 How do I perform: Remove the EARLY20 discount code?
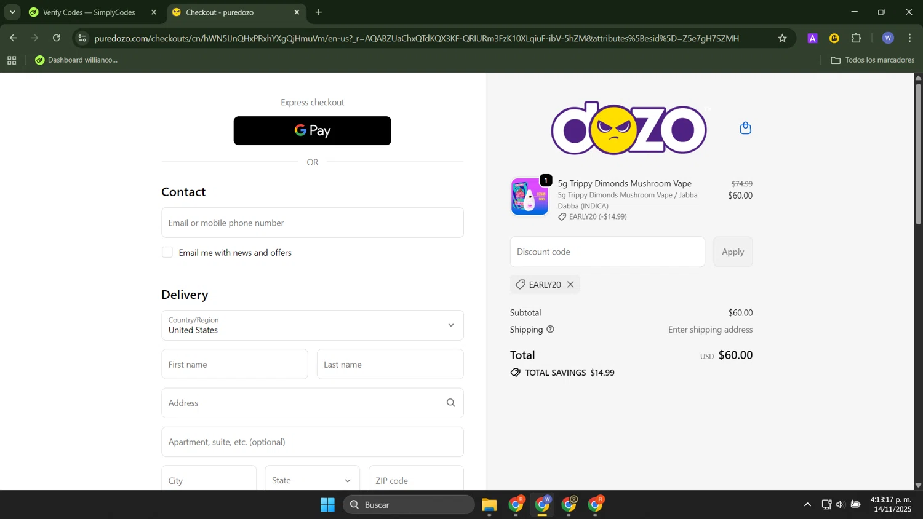570,285
